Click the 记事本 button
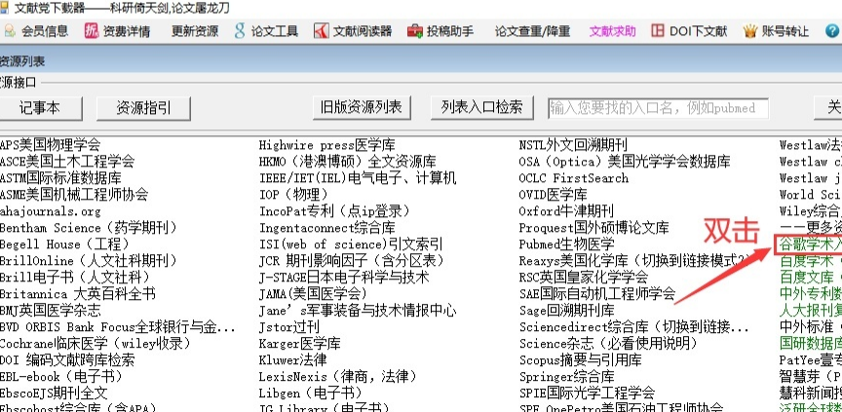This screenshot has height=412, width=842. click(x=40, y=108)
